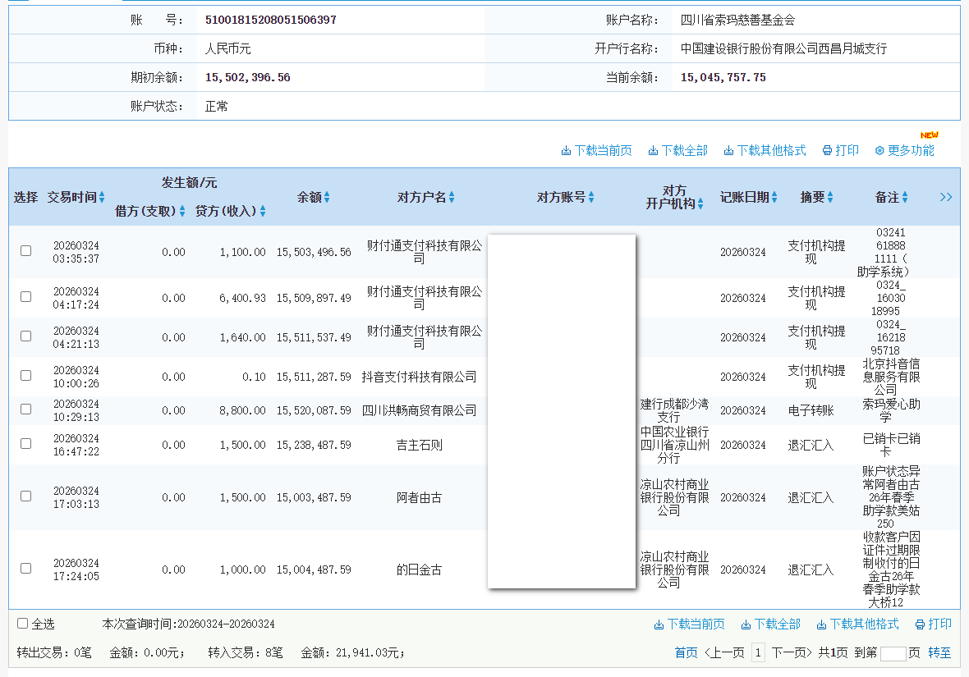Image resolution: width=969 pixels, height=677 pixels.
Task: Click the 下载其他格式 download icon
Action: [x=727, y=149]
